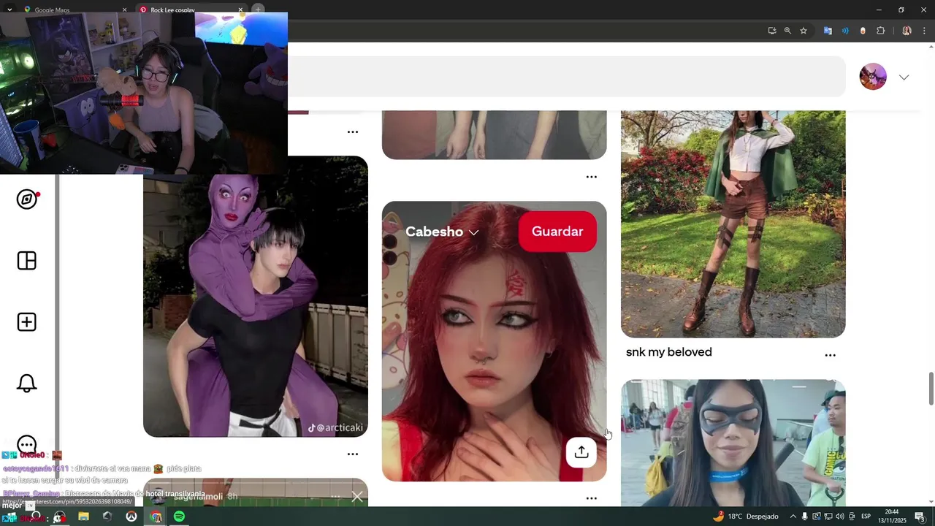This screenshot has height=526, width=935.
Task: Open a new Chrome tab
Action: tap(258, 9)
